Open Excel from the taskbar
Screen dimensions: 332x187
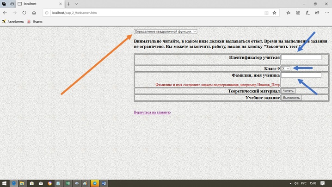pyautogui.click(x=68, y=183)
